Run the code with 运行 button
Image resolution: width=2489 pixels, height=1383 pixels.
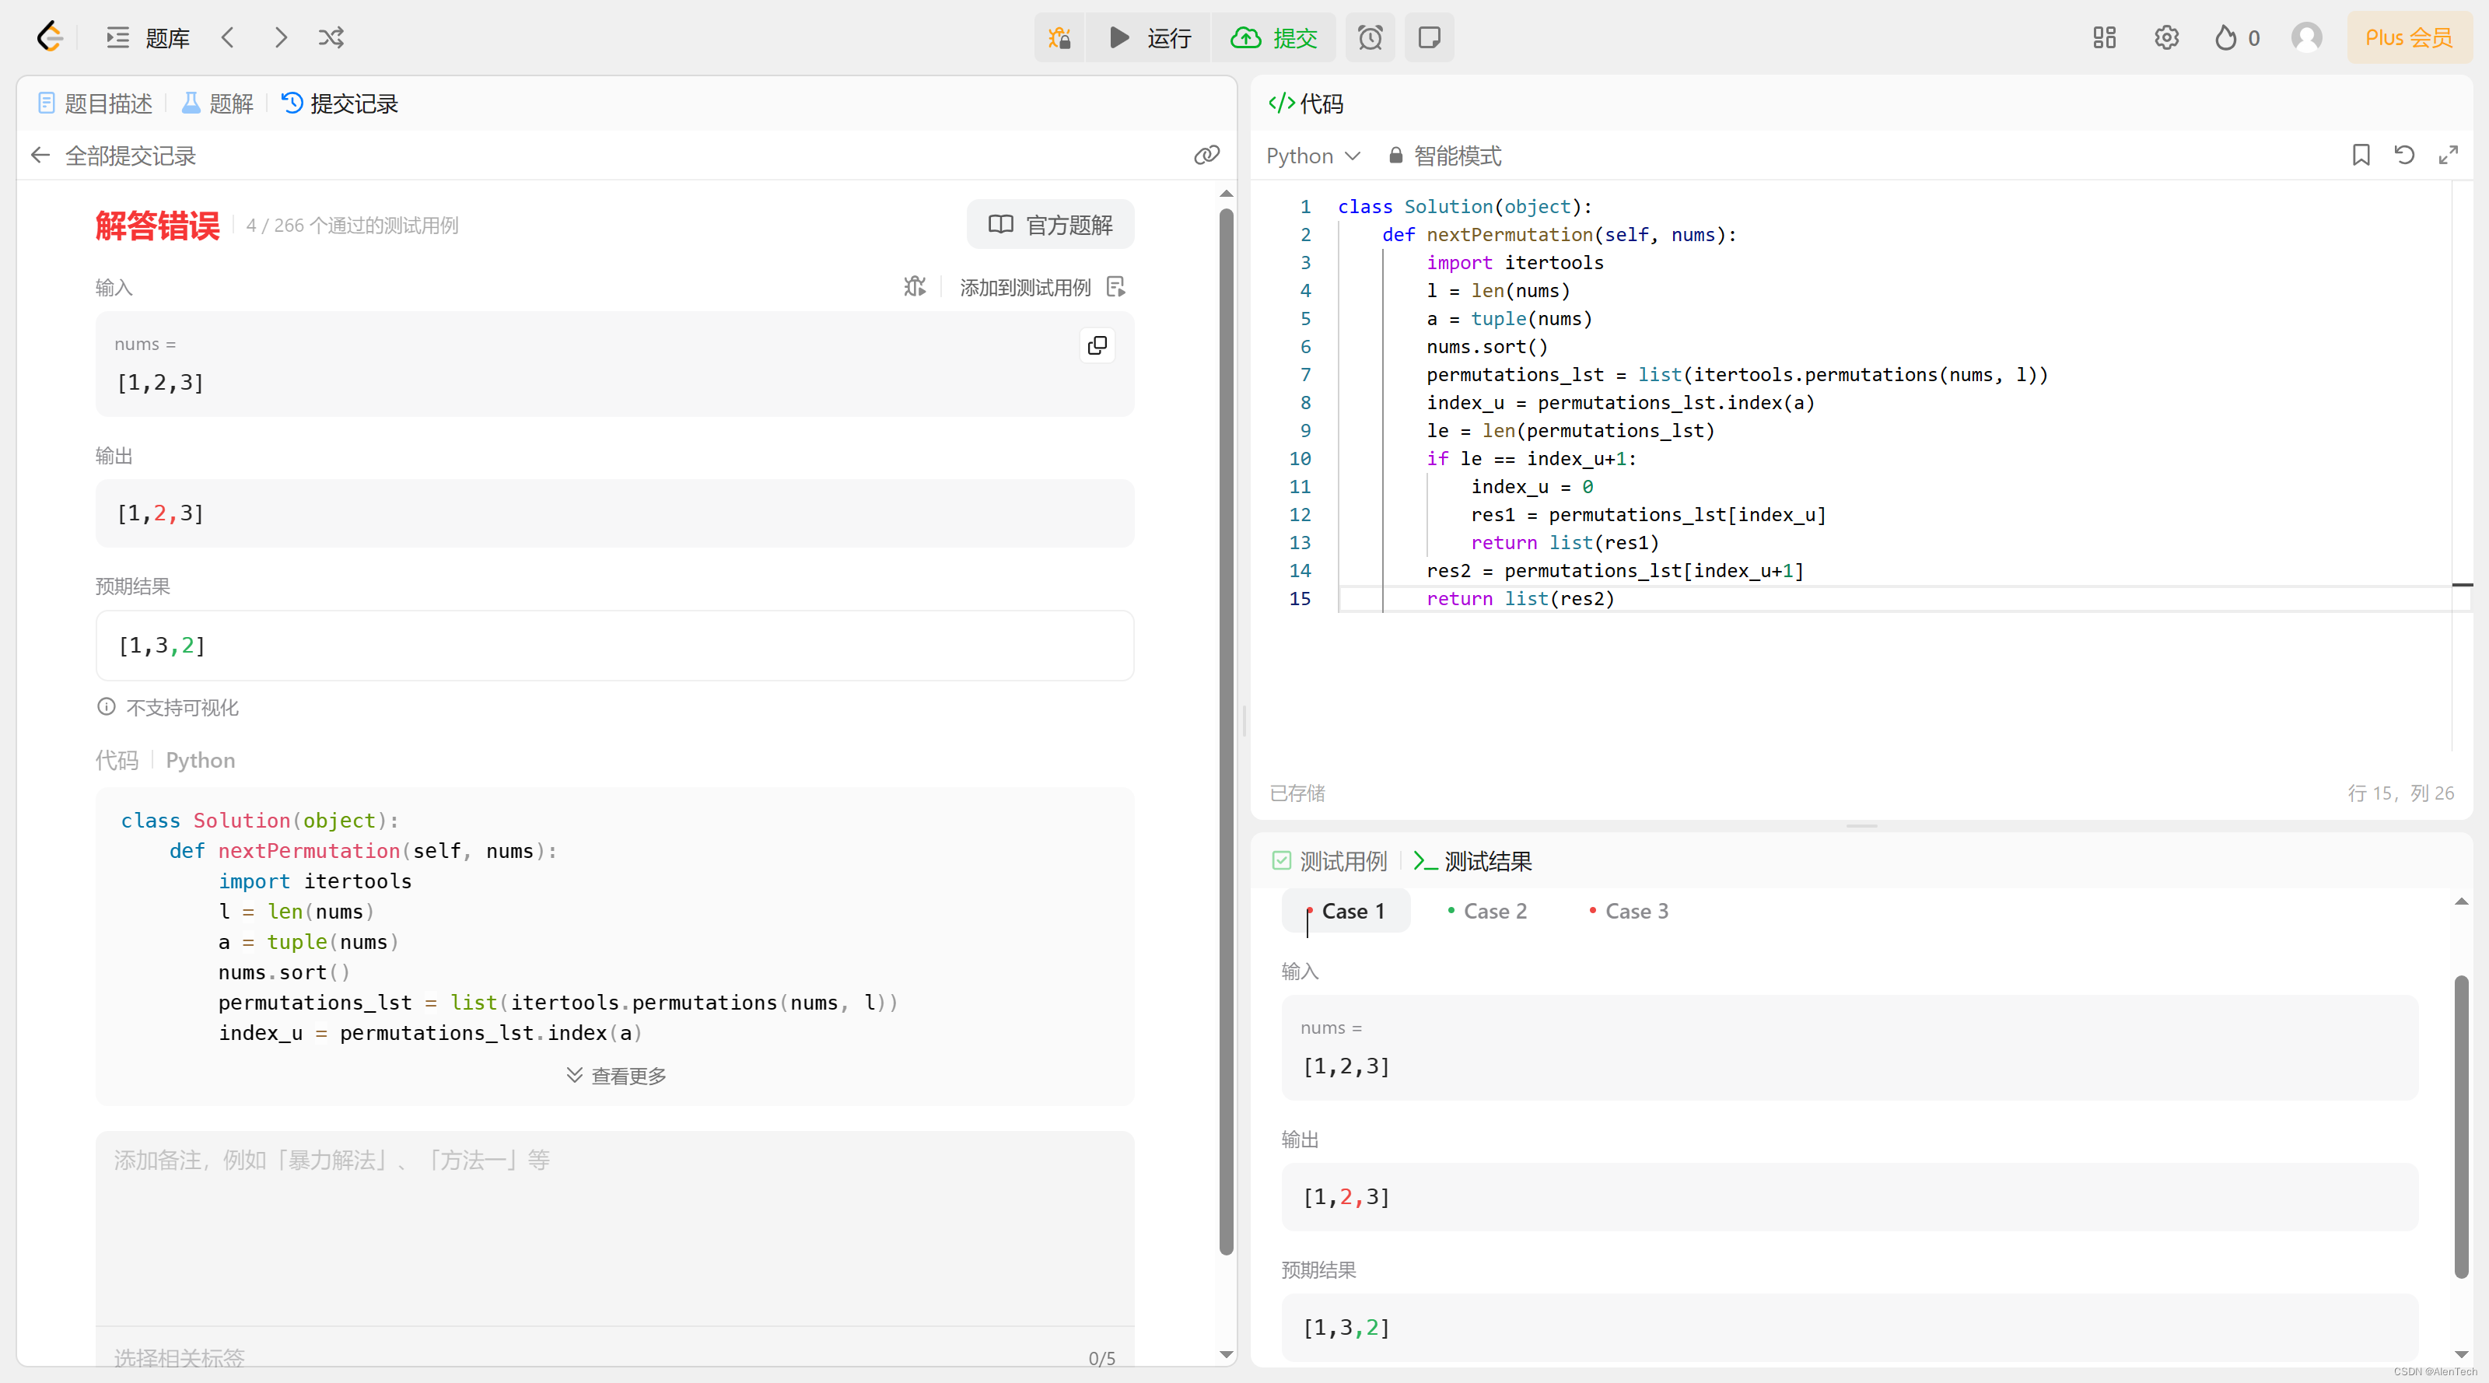tap(1149, 37)
